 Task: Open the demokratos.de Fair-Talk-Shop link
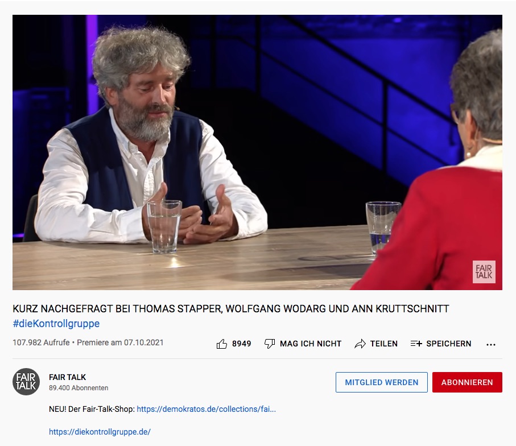(206, 409)
